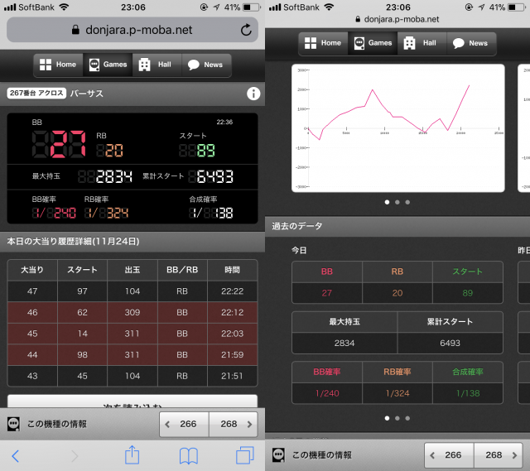Tap the info icon beside バーサス title
530x471 pixels.
tap(253, 94)
